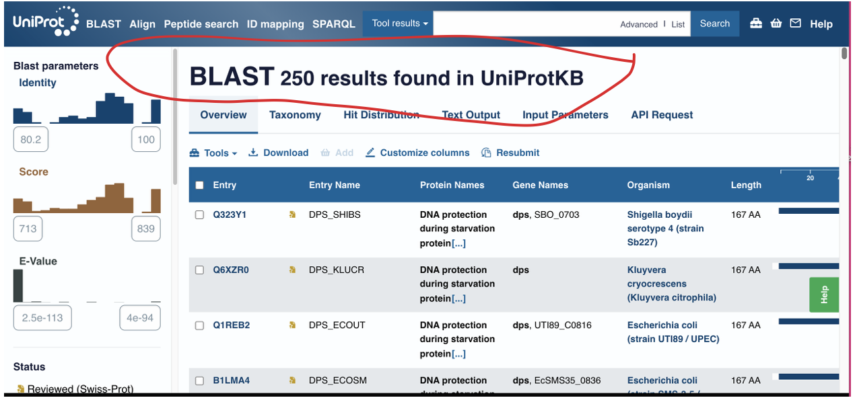Expand protein name [...] for DPS_SHIBS

(x=458, y=243)
